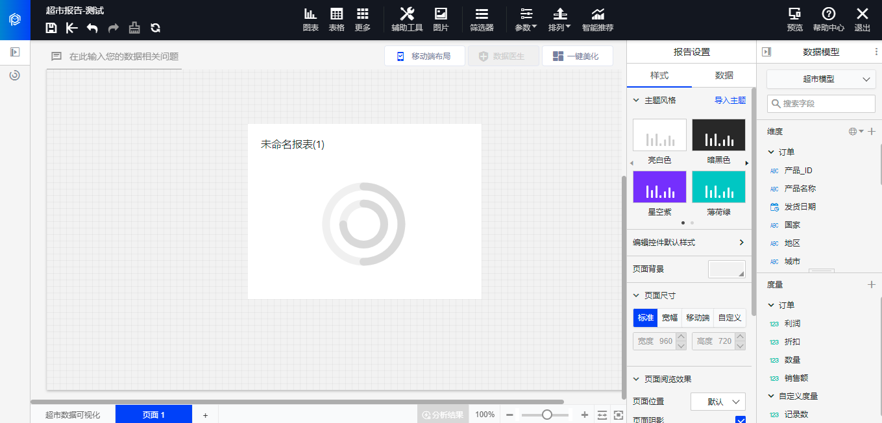Open the 超市模型 data model dropdown
This screenshot has height=423, width=882.
(x=821, y=79)
